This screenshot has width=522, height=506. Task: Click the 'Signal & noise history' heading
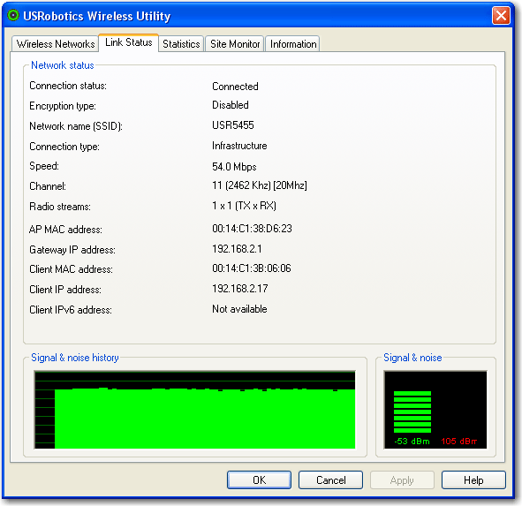click(x=75, y=358)
